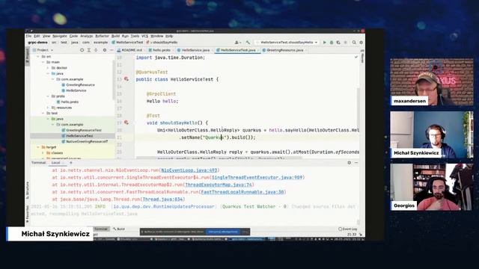Open the Refactor menu
The width and height of the screenshot is (479, 269).
(102, 36)
